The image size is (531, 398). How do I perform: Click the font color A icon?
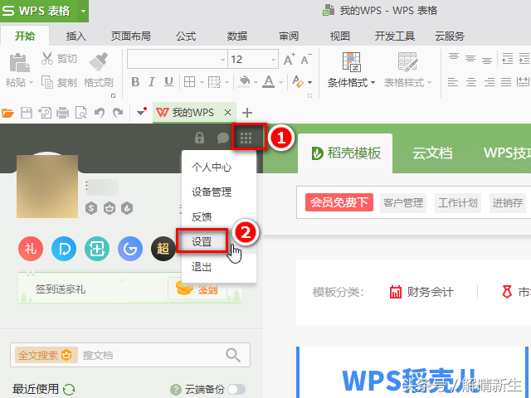pyautogui.click(x=269, y=82)
